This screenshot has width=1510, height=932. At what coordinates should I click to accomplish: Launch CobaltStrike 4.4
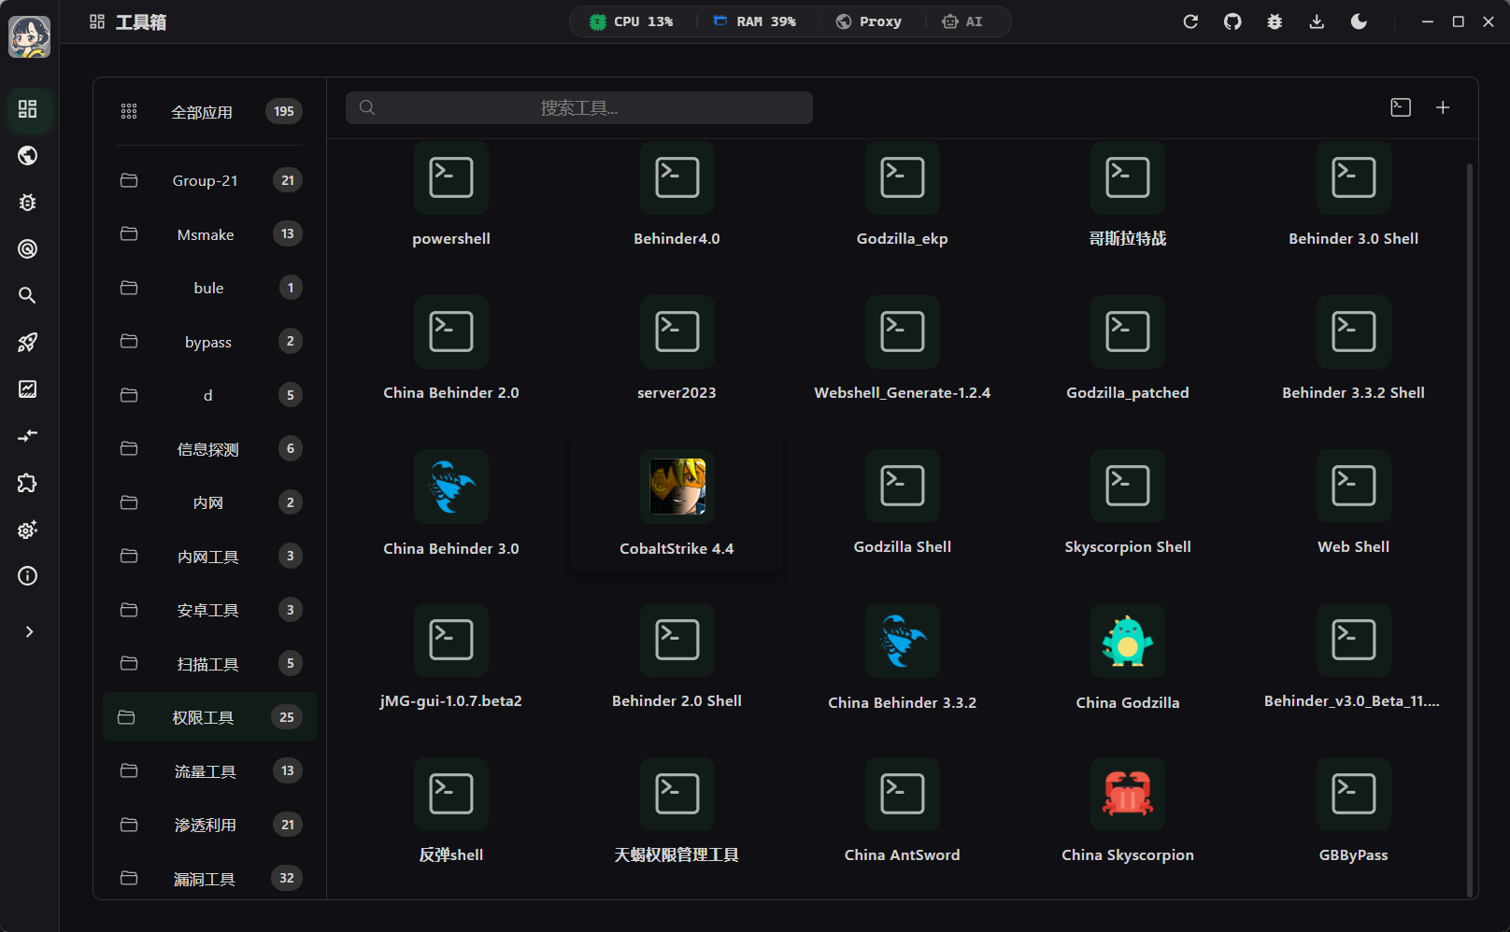coord(677,505)
